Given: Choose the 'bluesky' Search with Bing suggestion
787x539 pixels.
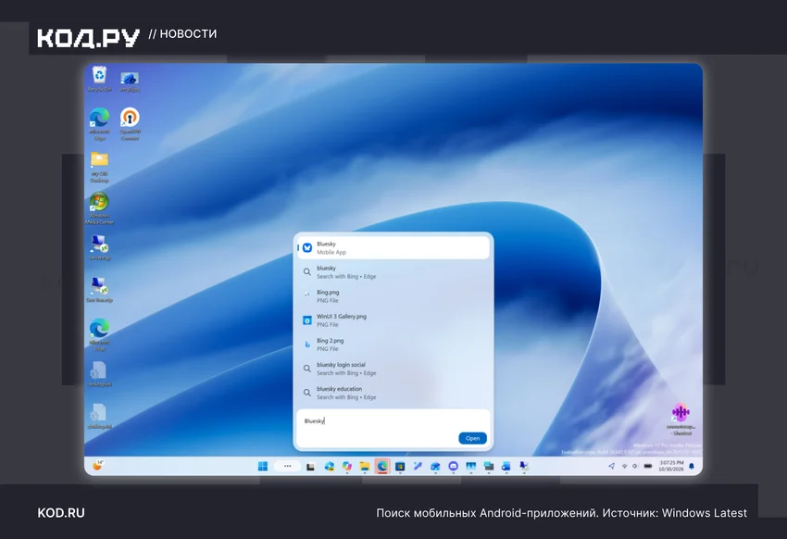Looking at the screenshot, I should point(393,272).
